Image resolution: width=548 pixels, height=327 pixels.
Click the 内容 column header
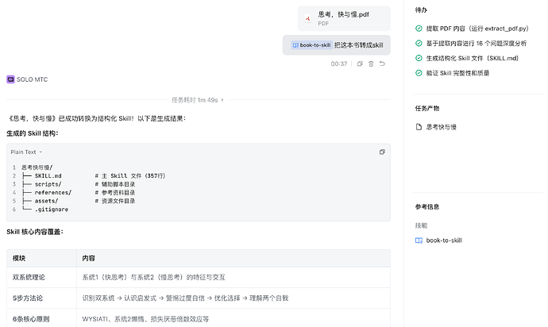[x=233, y=258]
